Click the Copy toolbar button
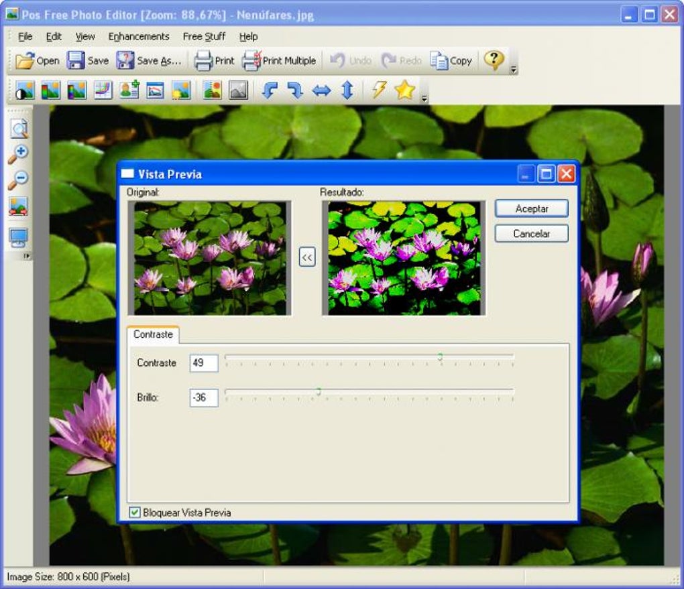The height and width of the screenshot is (589, 684). pos(451,60)
